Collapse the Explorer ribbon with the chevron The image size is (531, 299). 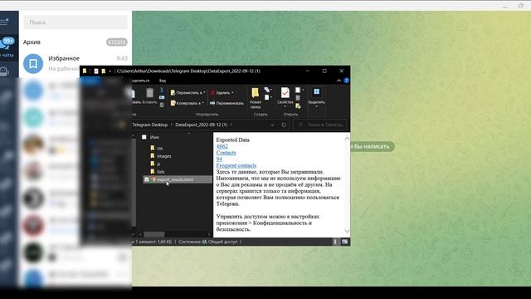(339, 81)
